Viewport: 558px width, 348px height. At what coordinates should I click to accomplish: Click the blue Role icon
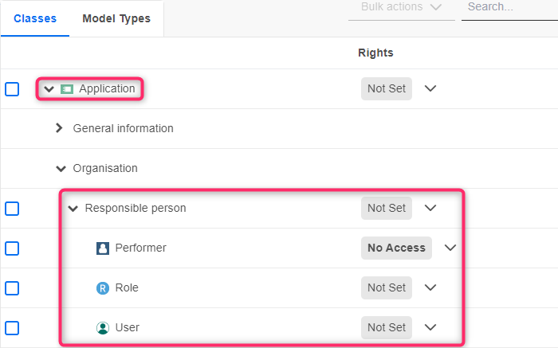pyautogui.click(x=102, y=288)
